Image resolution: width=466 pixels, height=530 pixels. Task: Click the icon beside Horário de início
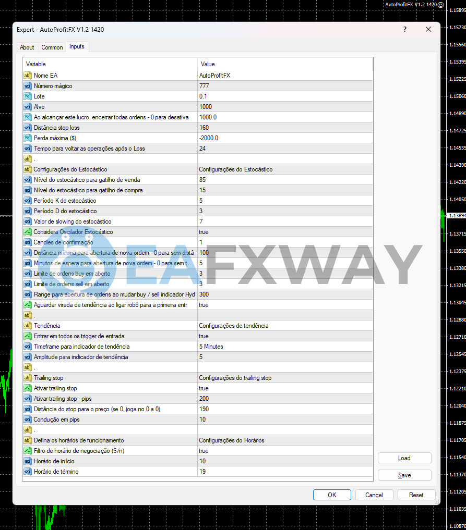pyautogui.click(x=28, y=461)
